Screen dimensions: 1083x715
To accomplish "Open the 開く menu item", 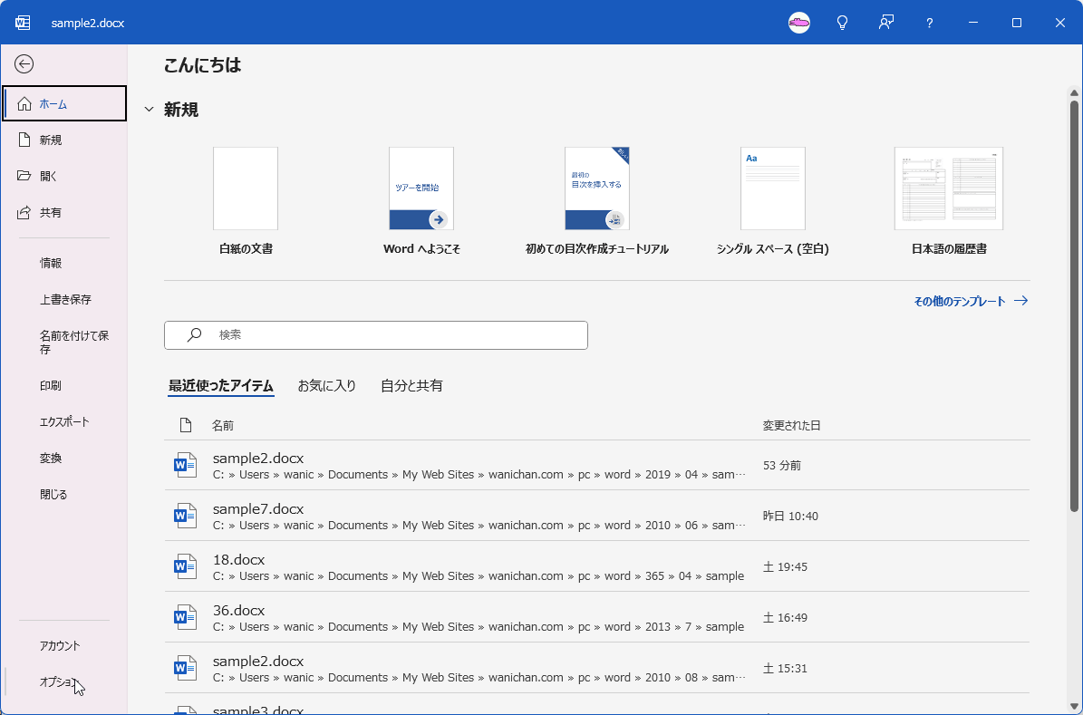I will pyautogui.click(x=64, y=176).
